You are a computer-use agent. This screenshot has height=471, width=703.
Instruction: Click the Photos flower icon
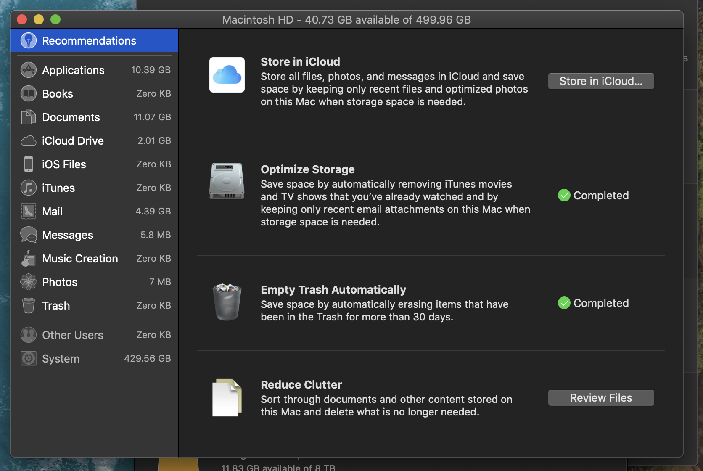point(29,282)
